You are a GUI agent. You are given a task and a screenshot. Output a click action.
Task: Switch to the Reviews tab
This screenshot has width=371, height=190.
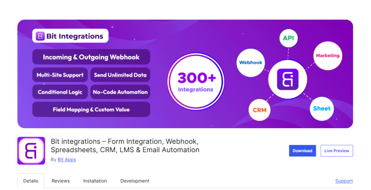click(x=61, y=181)
